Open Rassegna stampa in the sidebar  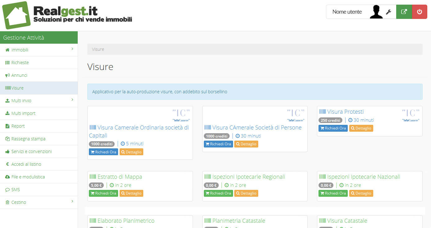pos(39,139)
